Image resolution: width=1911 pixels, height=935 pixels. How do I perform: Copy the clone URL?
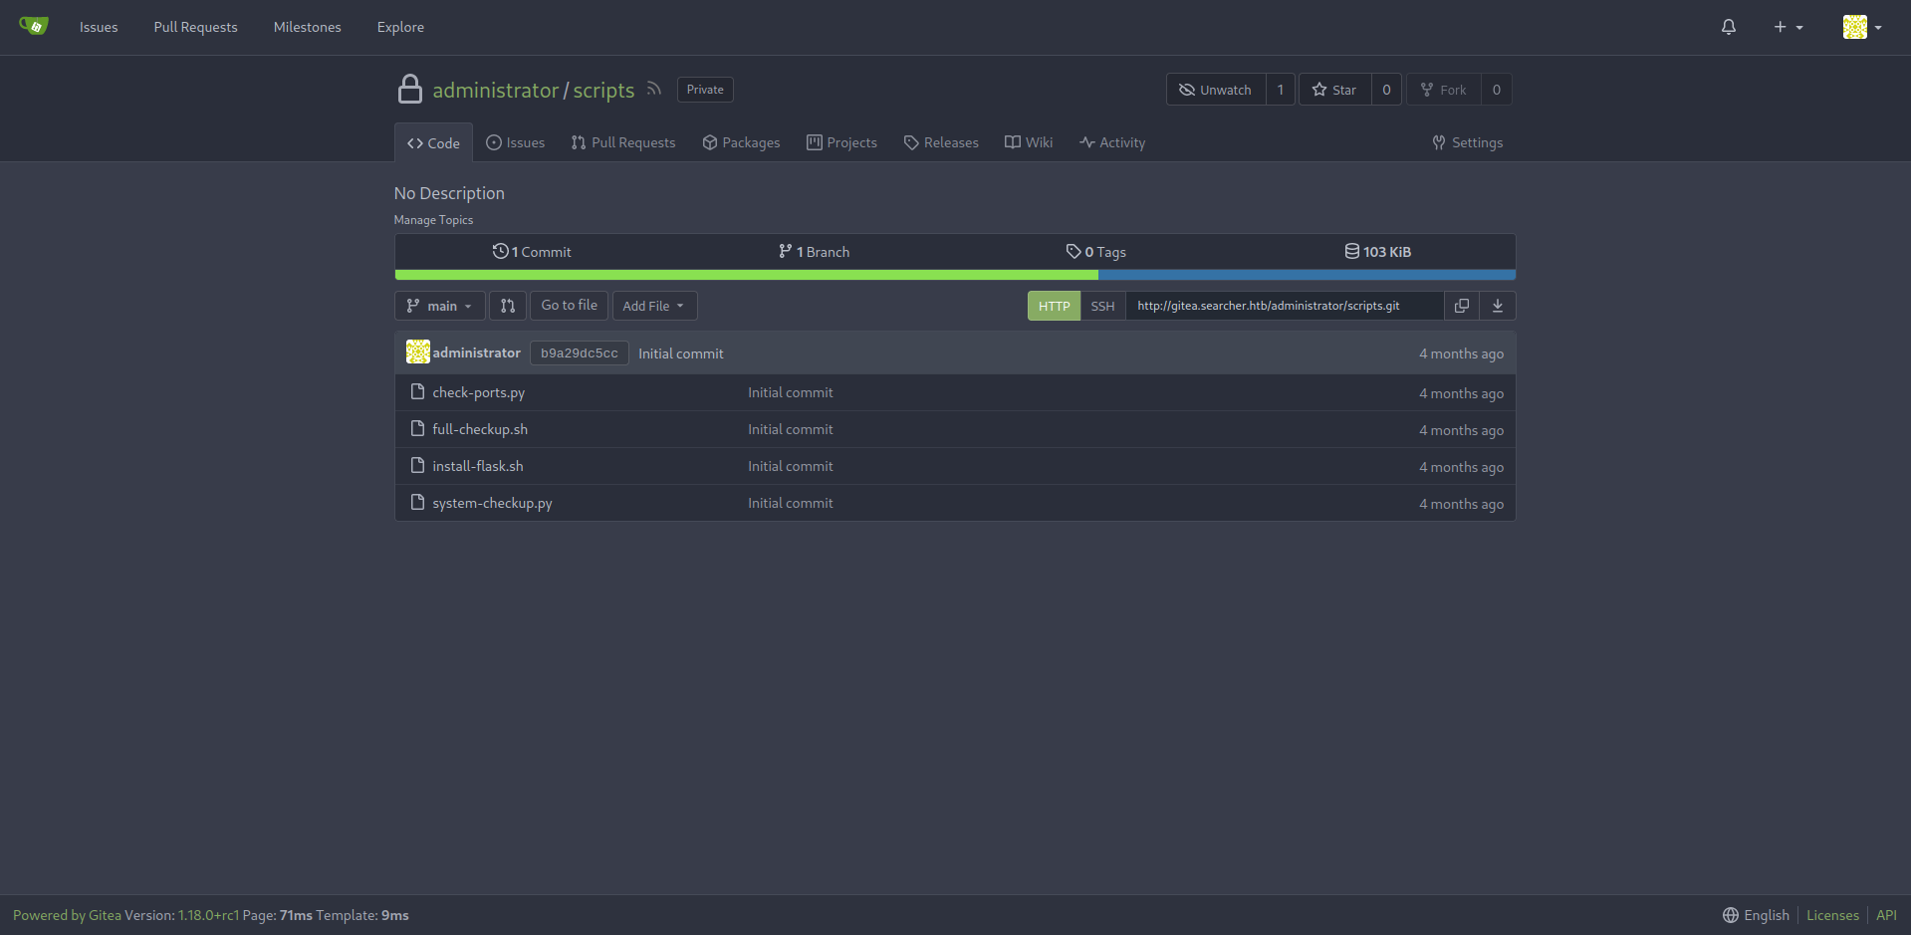pos(1462,306)
